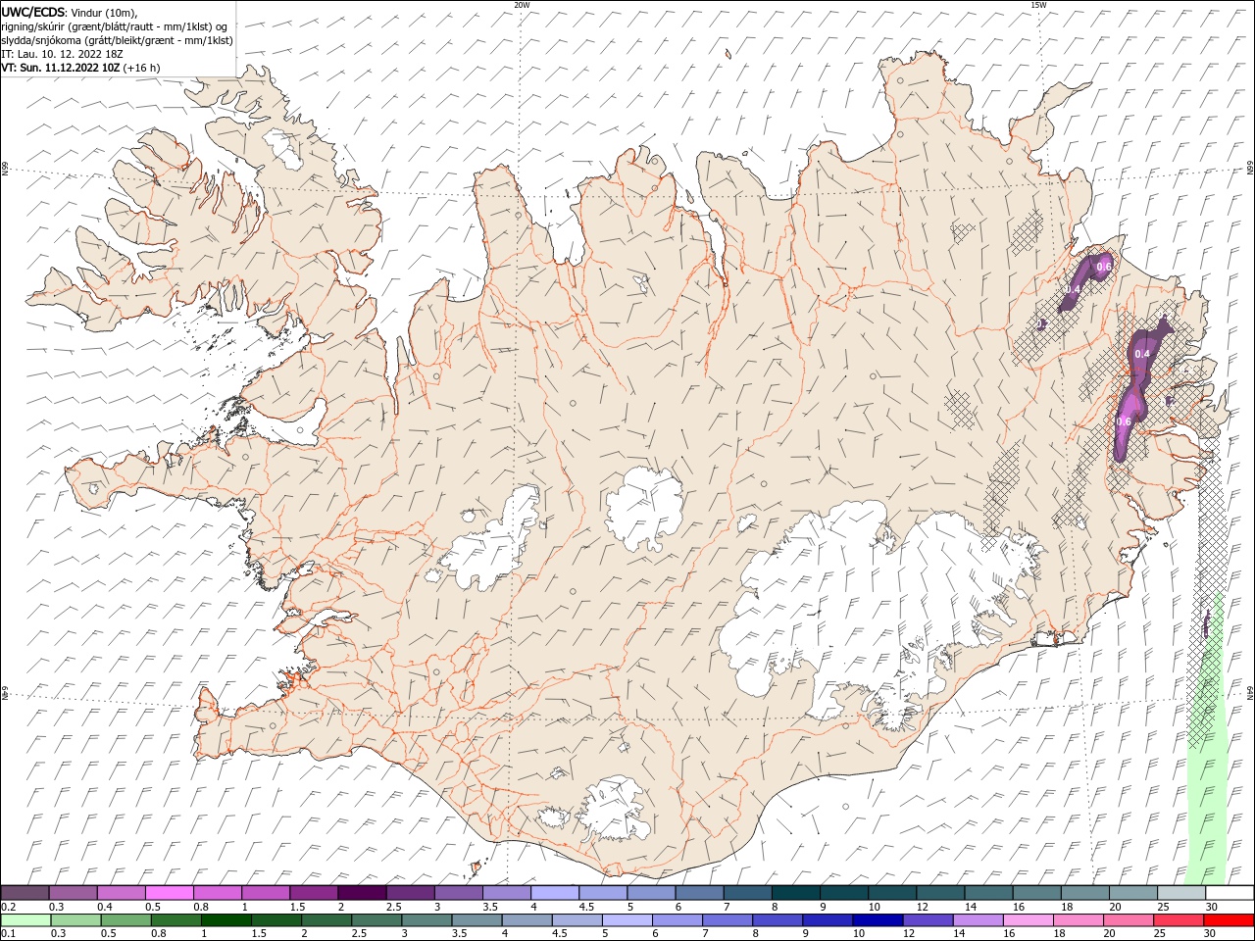Click the 0.4 value in the northern purple band
Screen dimensions: 1255x941
point(1073,289)
